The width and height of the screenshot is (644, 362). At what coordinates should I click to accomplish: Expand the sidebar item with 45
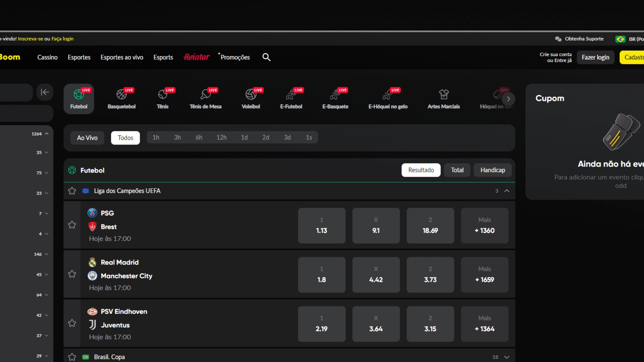(47, 275)
